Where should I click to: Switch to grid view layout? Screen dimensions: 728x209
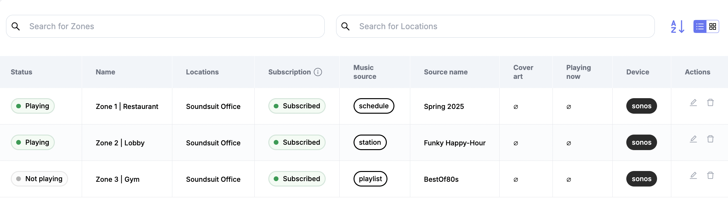(712, 27)
